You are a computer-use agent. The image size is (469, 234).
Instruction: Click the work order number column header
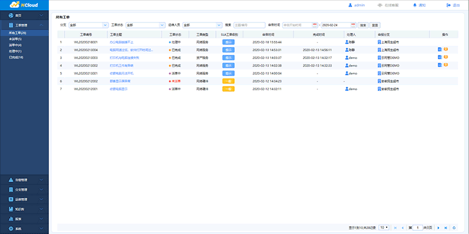coord(85,34)
